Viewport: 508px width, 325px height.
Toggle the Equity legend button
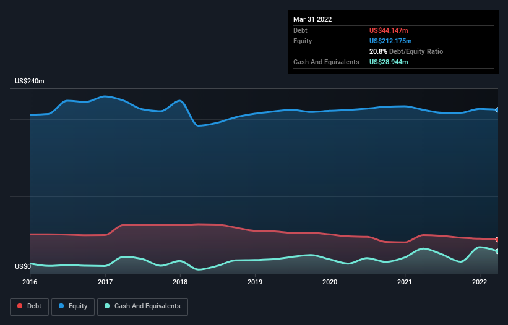(x=73, y=306)
